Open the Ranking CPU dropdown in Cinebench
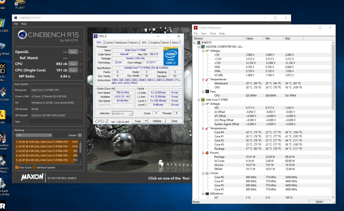The width and height of the screenshot is (344, 211). click(34, 135)
